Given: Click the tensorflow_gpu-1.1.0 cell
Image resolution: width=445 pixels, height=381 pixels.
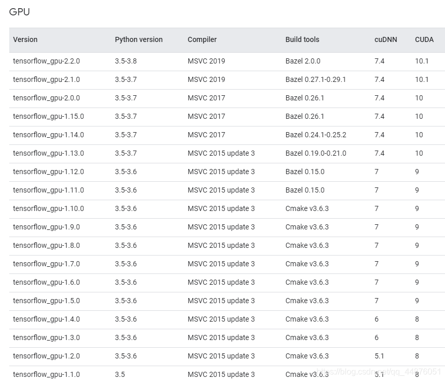Looking at the screenshot, I should coord(47,375).
